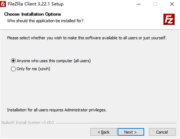The height and width of the screenshot is (139, 180).
Task: Click the "Nullsoft Install System v3.0b3" text
Action: (28, 123)
